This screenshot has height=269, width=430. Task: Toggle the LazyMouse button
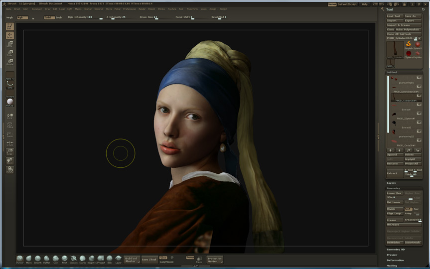166,262
